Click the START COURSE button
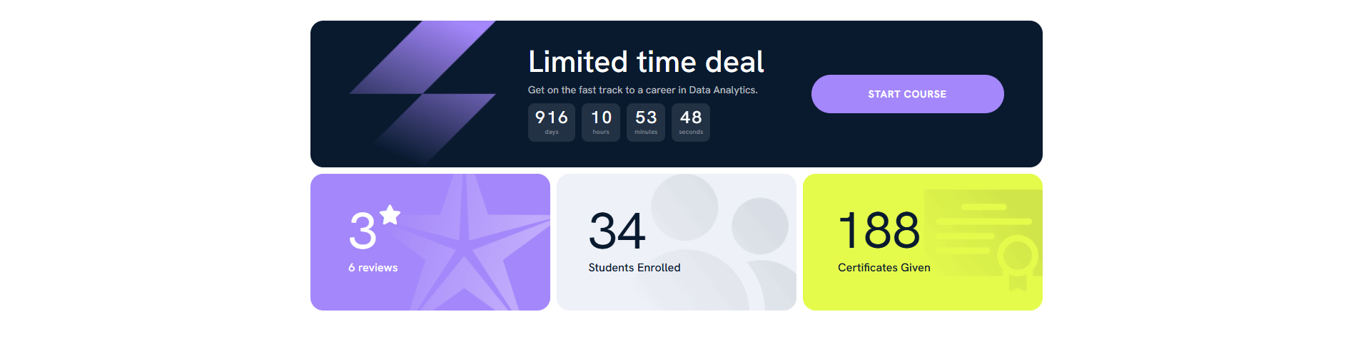This screenshot has width=1356, height=339. [x=907, y=94]
